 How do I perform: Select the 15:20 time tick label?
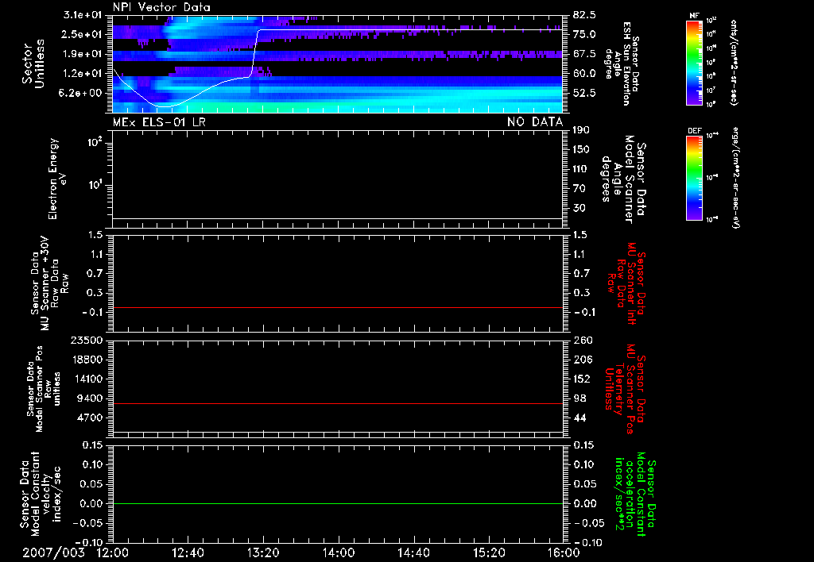click(x=489, y=552)
